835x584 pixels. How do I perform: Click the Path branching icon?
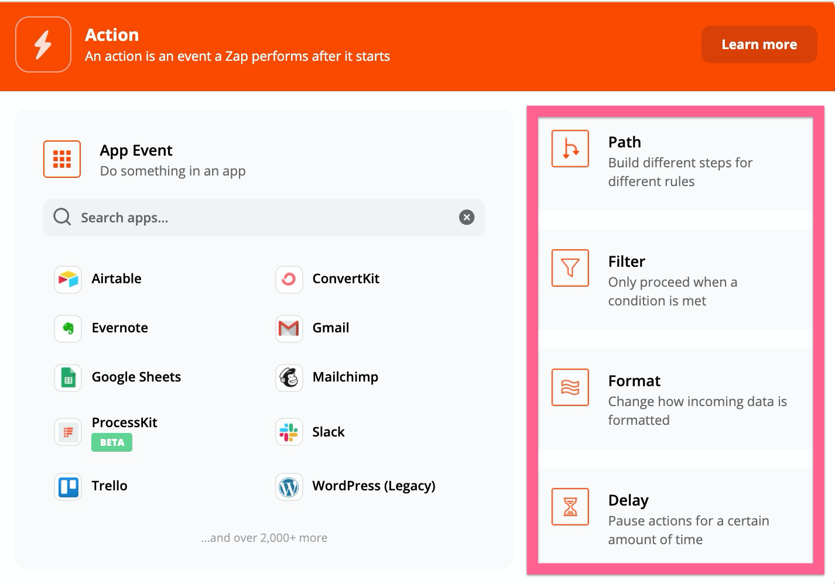coord(570,149)
